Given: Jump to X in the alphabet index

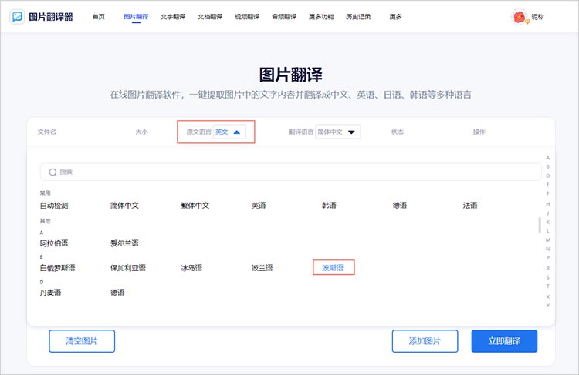Looking at the screenshot, I should pyautogui.click(x=548, y=296).
